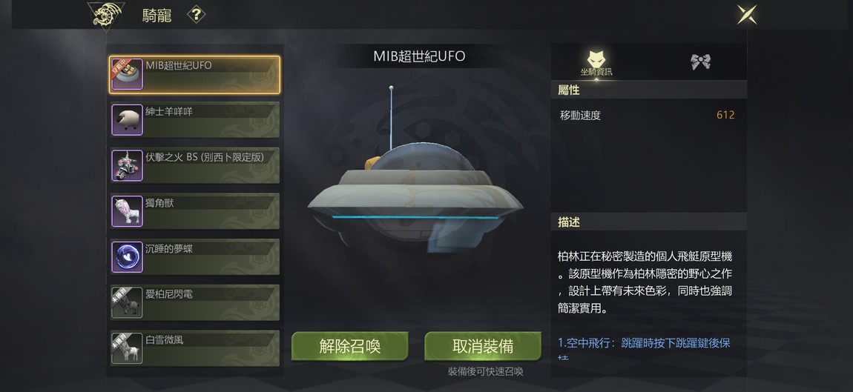The image size is (853, 392).
Task: Select the locked 白雪微風 horse icon
Action: pos(128,348)
